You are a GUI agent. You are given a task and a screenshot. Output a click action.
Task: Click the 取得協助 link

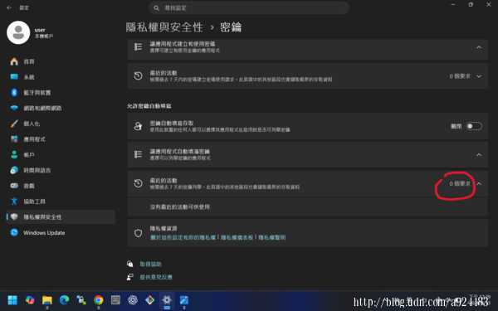click(x=150, y=264)
